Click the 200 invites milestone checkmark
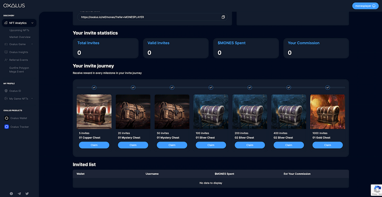 pyautogui.click(x=250, y=87)
